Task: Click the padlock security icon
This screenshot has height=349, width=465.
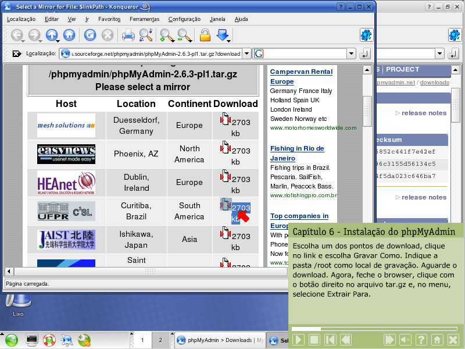Action: pos(205,35)
